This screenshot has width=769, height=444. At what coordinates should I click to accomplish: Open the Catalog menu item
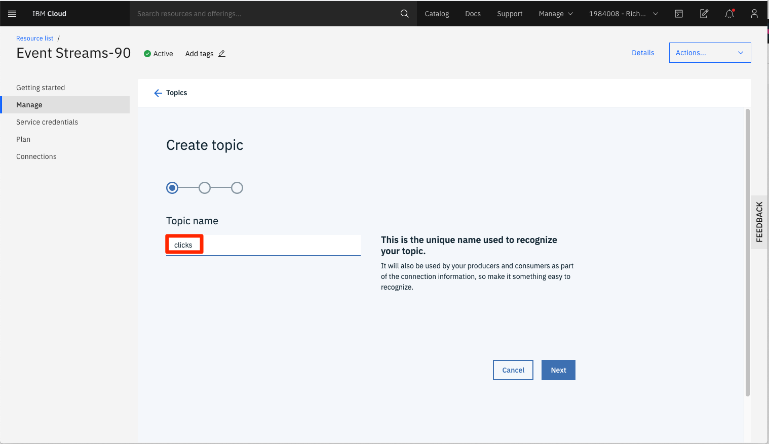[x=437, y=14]
